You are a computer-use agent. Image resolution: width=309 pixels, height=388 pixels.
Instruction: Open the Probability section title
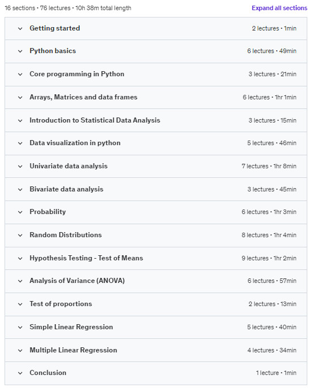click(48, 212)
